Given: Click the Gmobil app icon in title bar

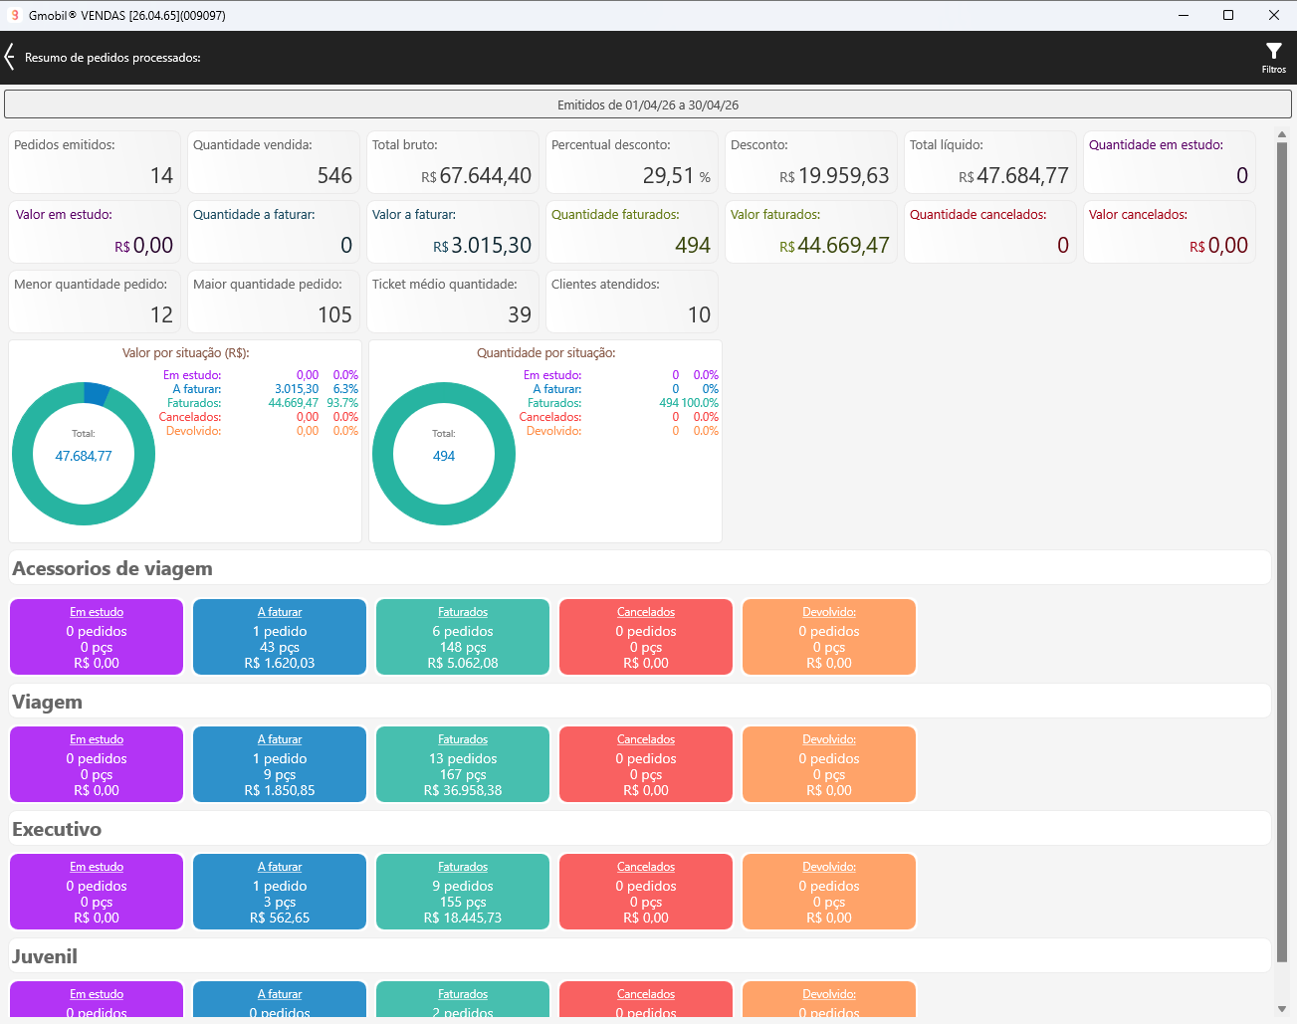Looking at the screenshot, I should 15,15.
